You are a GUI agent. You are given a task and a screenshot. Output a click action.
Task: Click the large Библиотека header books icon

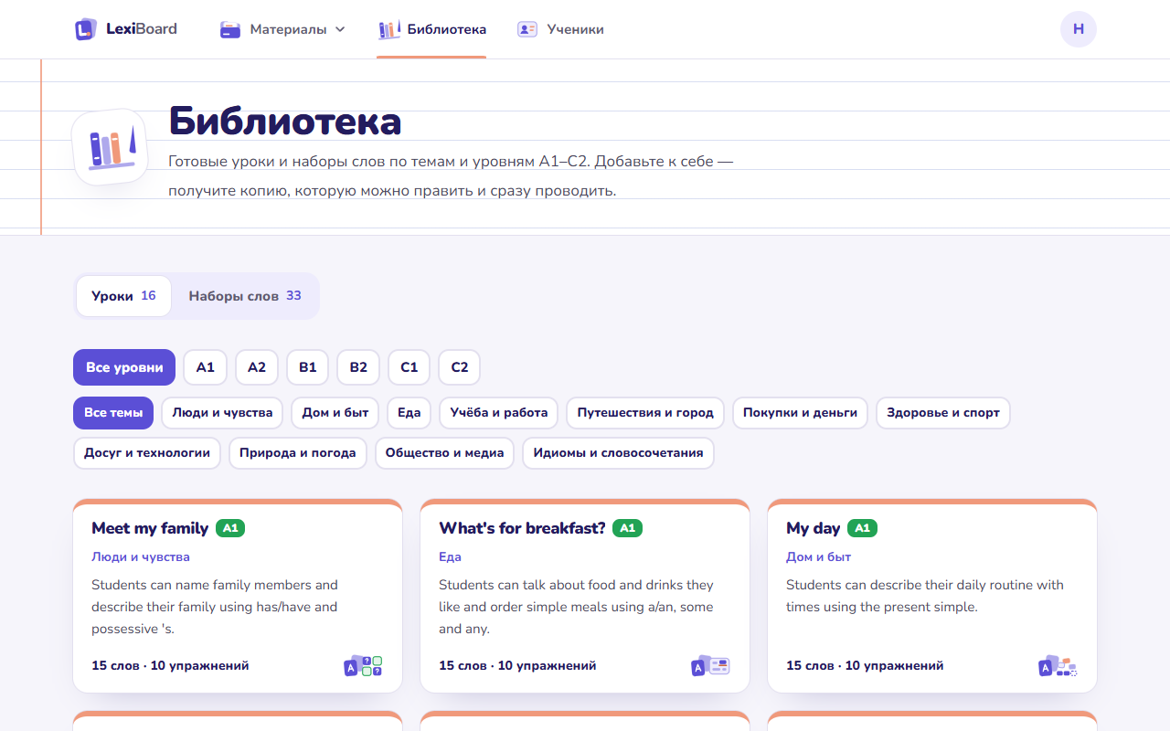click(111, 147)
